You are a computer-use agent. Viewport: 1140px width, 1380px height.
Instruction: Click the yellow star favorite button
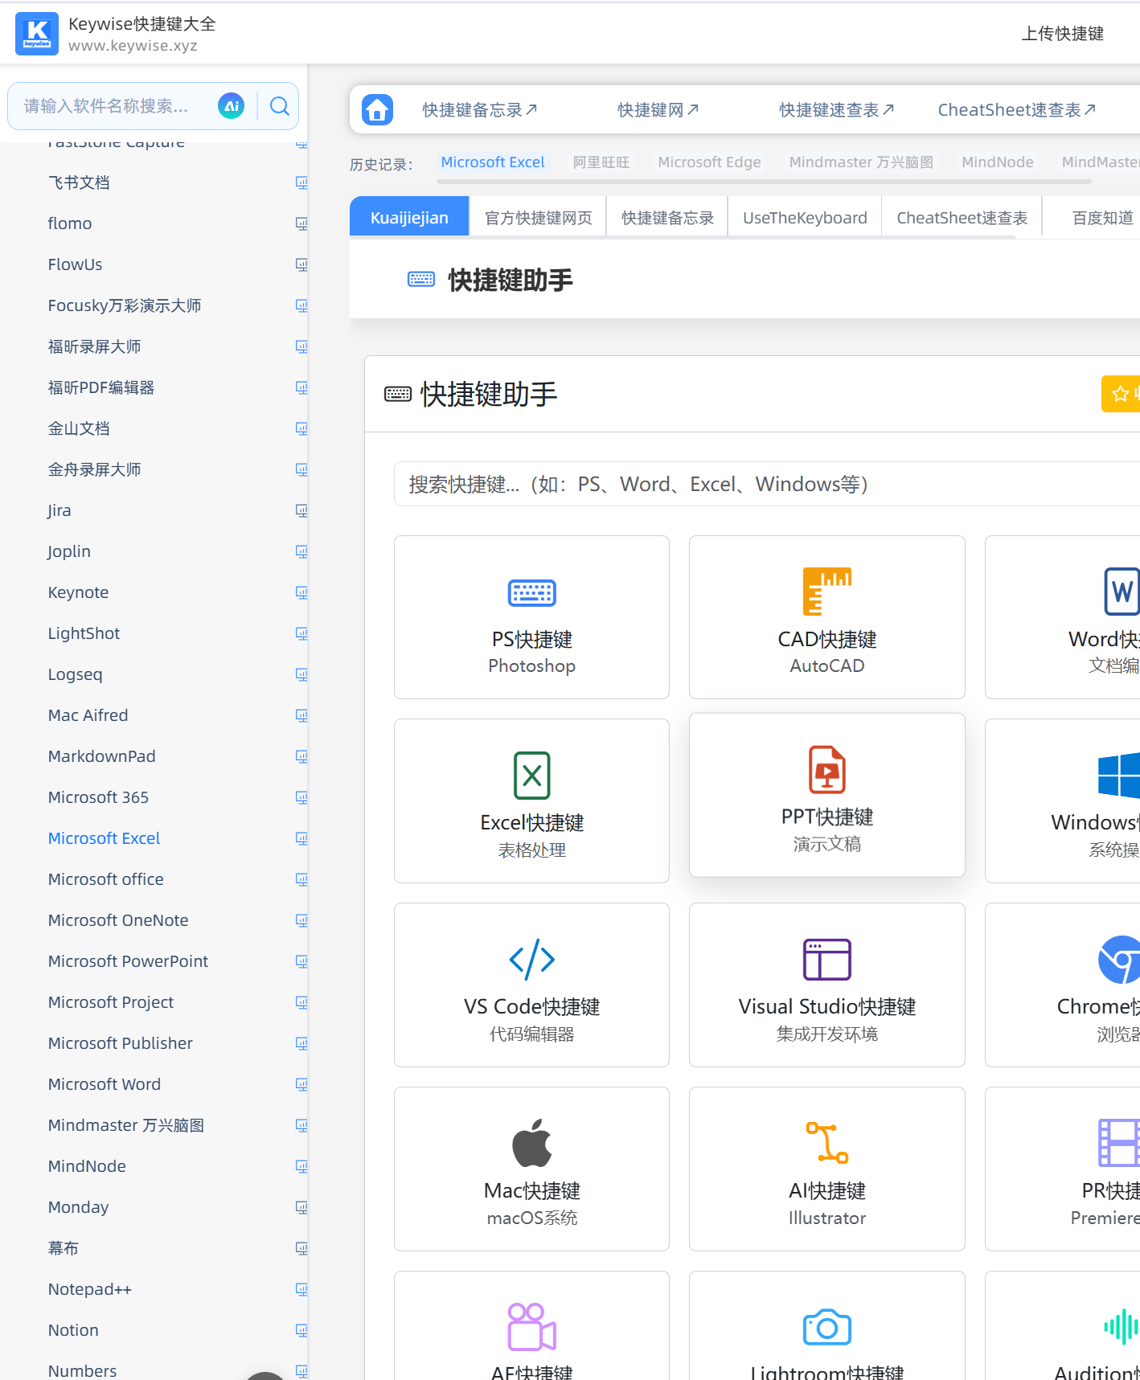click(x=1121, y=394)
